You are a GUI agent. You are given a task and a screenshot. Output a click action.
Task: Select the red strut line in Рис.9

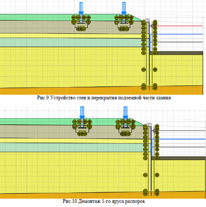pyautogui.click(x=180, y=26)
